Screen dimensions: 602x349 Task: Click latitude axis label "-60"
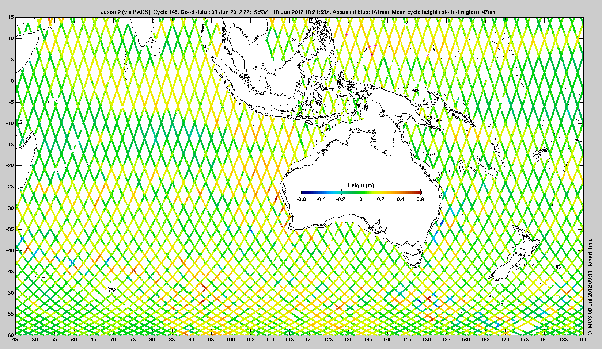point(10,335)
